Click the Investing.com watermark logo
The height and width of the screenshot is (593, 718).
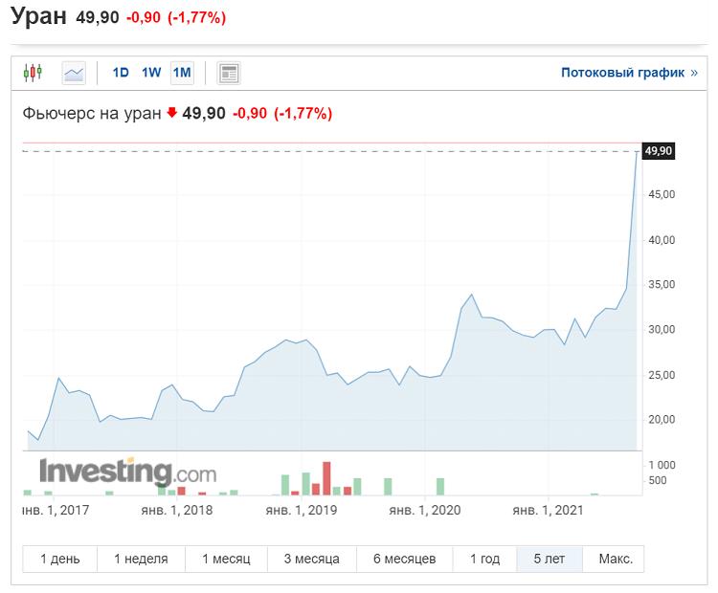coord(127,472)
